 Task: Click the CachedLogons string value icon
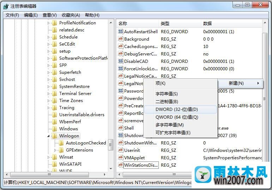point(121,46)
